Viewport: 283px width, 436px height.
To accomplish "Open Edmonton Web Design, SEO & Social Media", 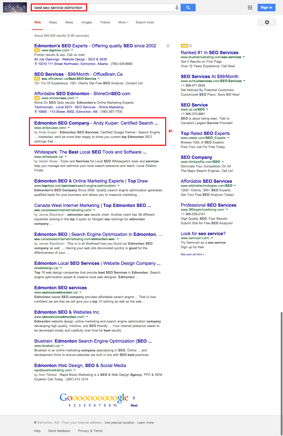I will [x=80, y=366].
